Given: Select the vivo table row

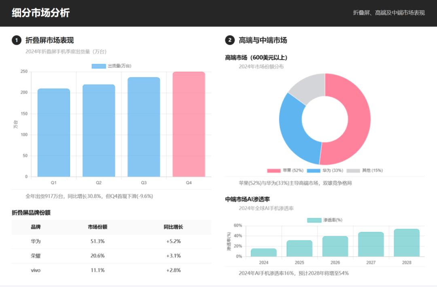Looking at the screenshot, I should click(112, 270).
